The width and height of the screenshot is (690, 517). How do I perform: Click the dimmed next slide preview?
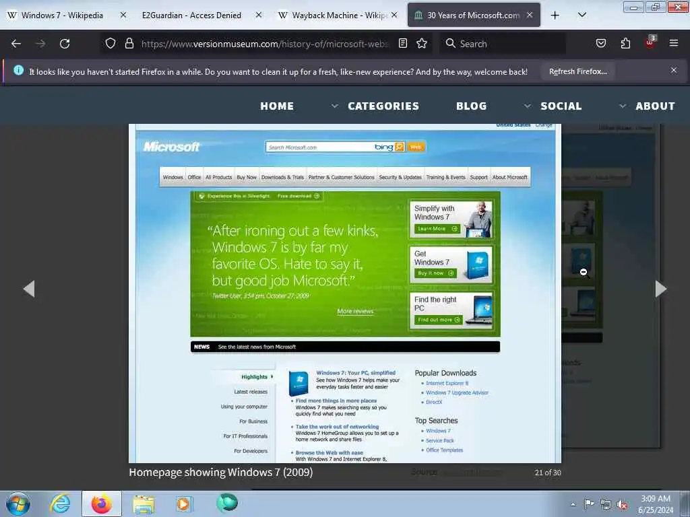click(610, 285)
